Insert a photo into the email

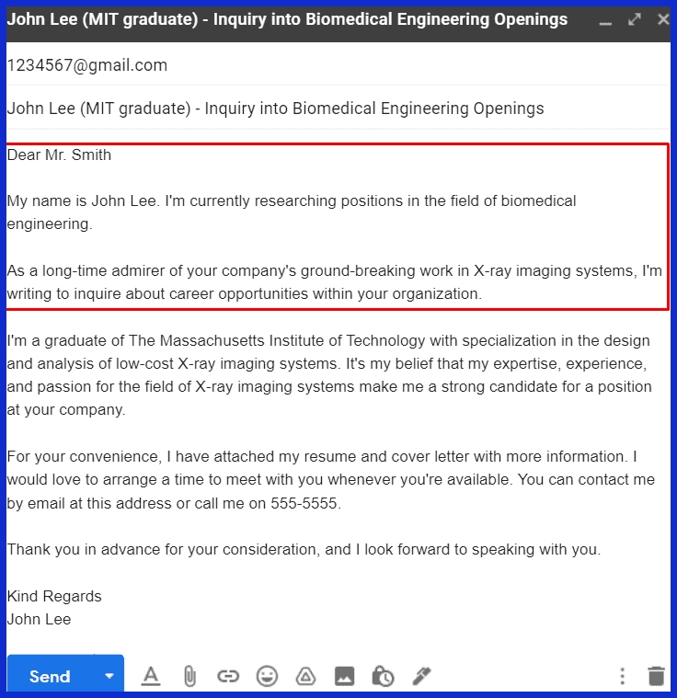coord(344,676)
